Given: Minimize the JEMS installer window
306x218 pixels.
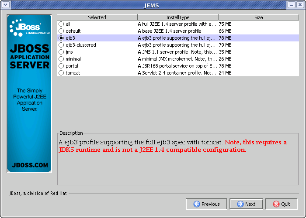Looking at the screenshot, I should [x=291, y=5].
